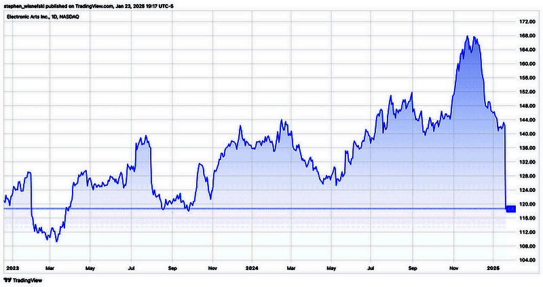Click the first May label on time axis
The width and height of the screenshot is (543, 287).
(90, 268)
